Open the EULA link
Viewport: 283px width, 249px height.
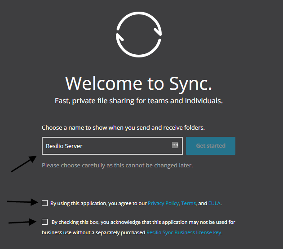[x=214, y=203]
